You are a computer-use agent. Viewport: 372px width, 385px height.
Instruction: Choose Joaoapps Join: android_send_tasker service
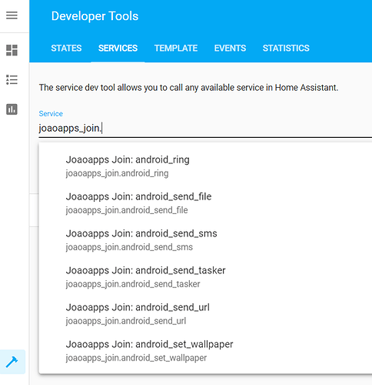[205, 277]
